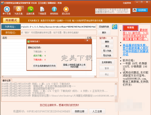This screenshot has height=115, width=151.
Task: Click the 清空 button
Action: (107, 46)
